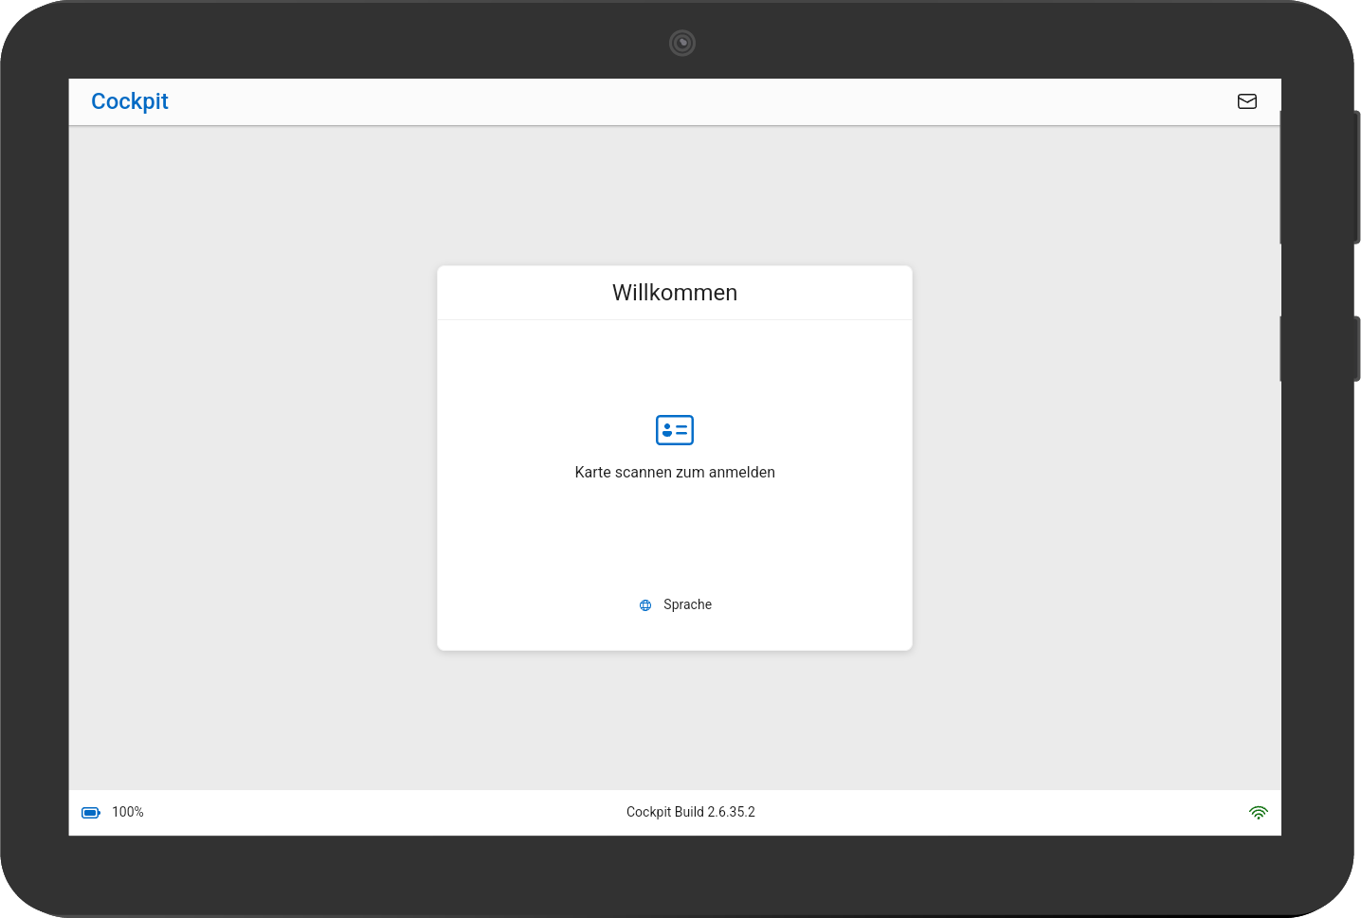1361x918 pixels.
Task: Click the 100% battery percentage label
Action: click(x=128, y=812)
